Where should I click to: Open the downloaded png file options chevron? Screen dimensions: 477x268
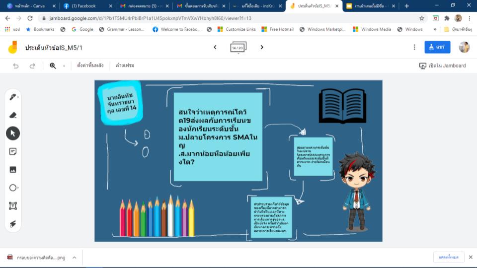[74, 258]
